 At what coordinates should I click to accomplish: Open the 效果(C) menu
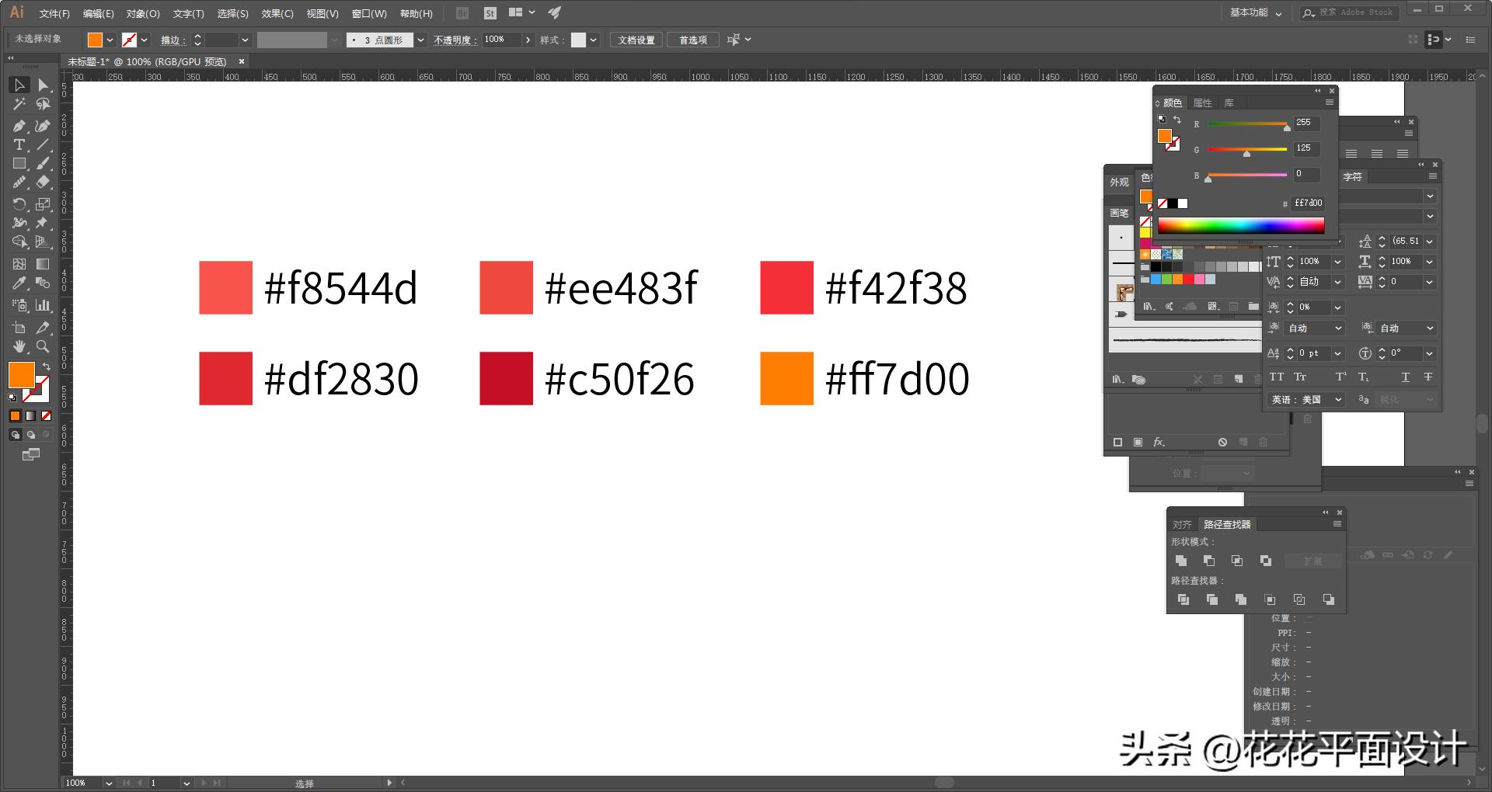coord(277,13)
